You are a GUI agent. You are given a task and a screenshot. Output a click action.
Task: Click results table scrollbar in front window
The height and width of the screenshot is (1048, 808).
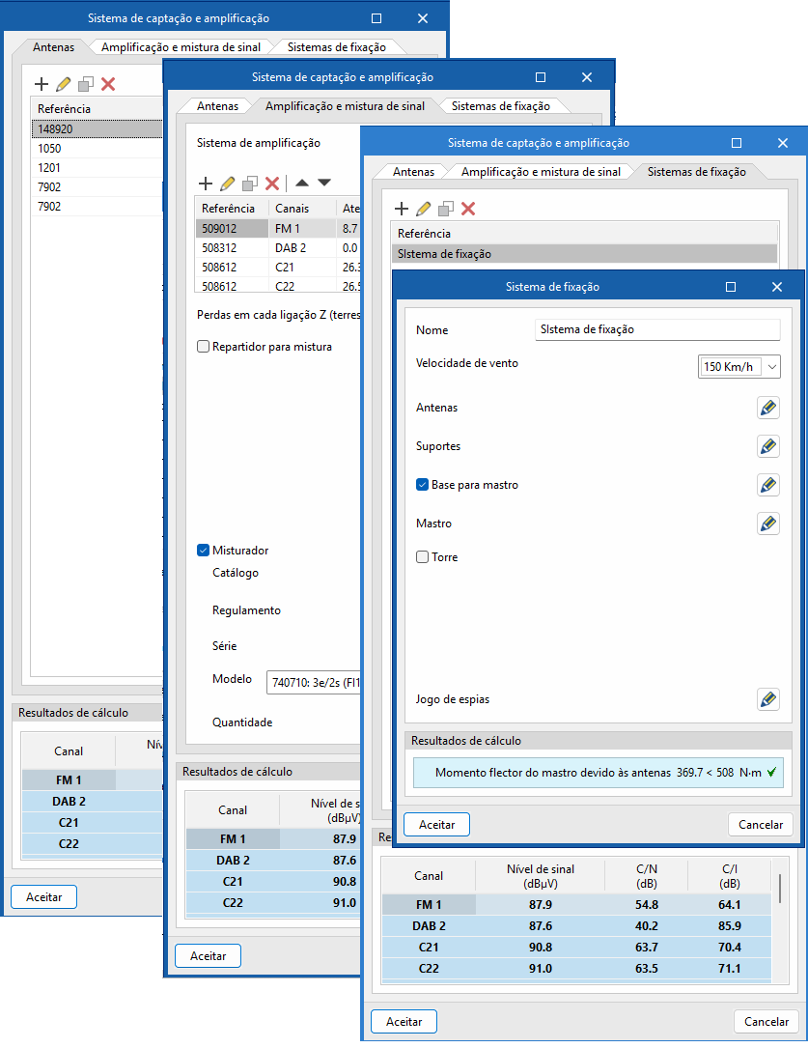click(780, 889)
